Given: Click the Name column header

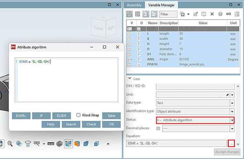Looking at the screenshot, I should [153, 23].
